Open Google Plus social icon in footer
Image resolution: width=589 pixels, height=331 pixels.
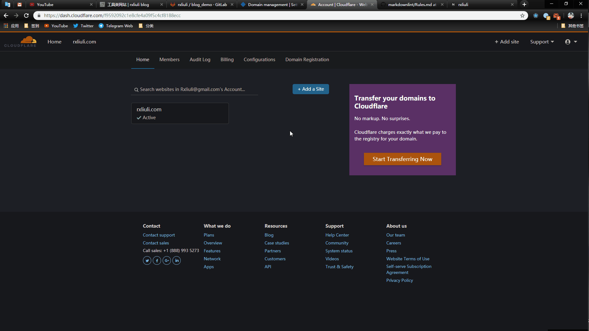(x=167, y=261)
